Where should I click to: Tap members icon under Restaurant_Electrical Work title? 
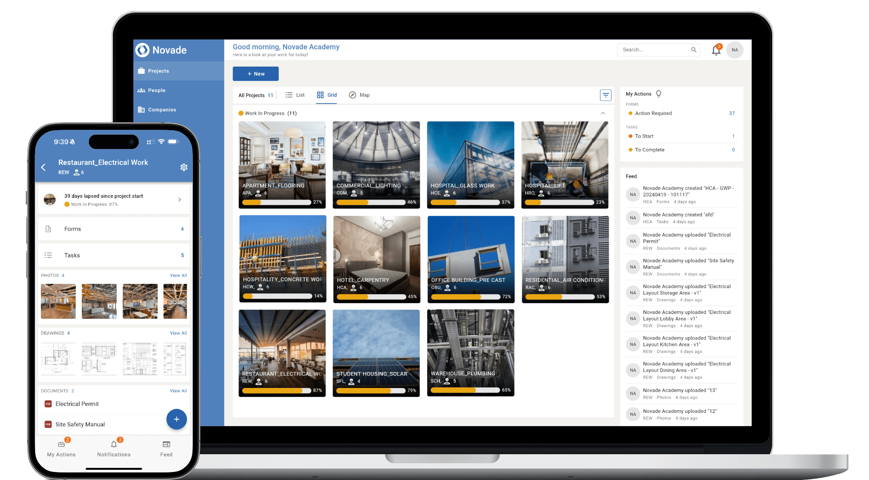click(76, 172)
